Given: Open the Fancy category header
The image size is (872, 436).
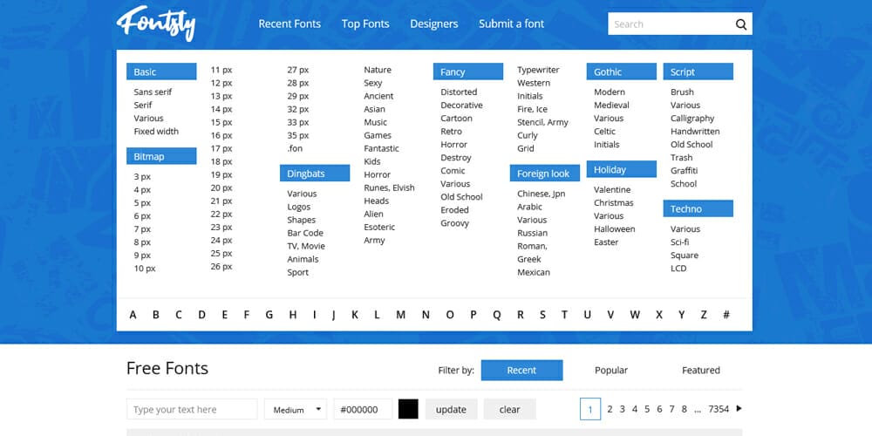Looking at the screenshot, I should (468, 72).
